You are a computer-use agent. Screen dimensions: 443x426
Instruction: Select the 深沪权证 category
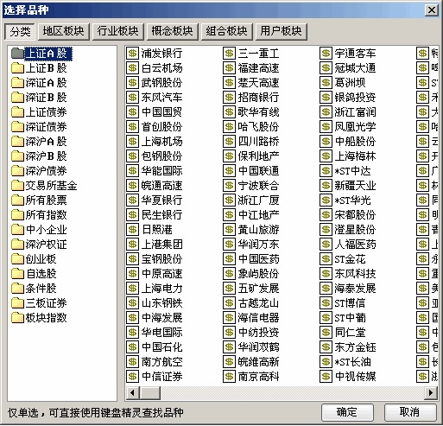click(46, 245)
